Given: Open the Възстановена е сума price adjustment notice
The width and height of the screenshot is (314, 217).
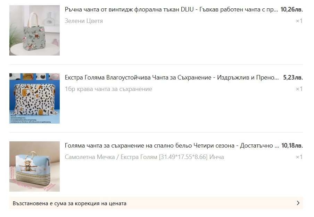Looking at the screenshot, I should 156,203.
